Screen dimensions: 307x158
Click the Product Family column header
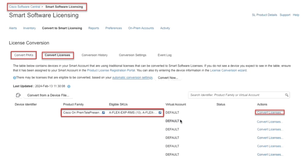74,104
